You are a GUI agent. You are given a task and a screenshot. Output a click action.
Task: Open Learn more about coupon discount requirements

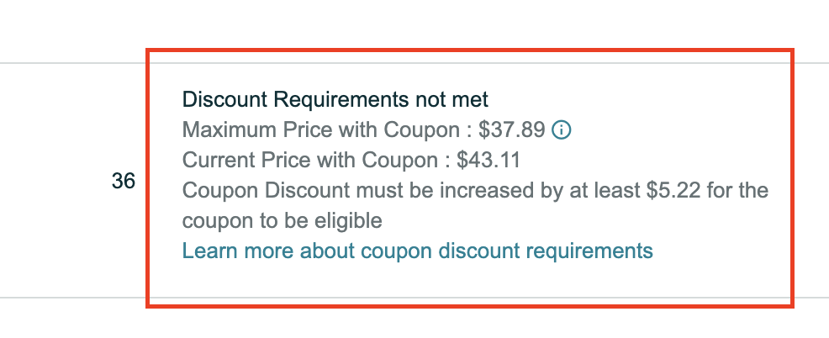pos(417,251)
